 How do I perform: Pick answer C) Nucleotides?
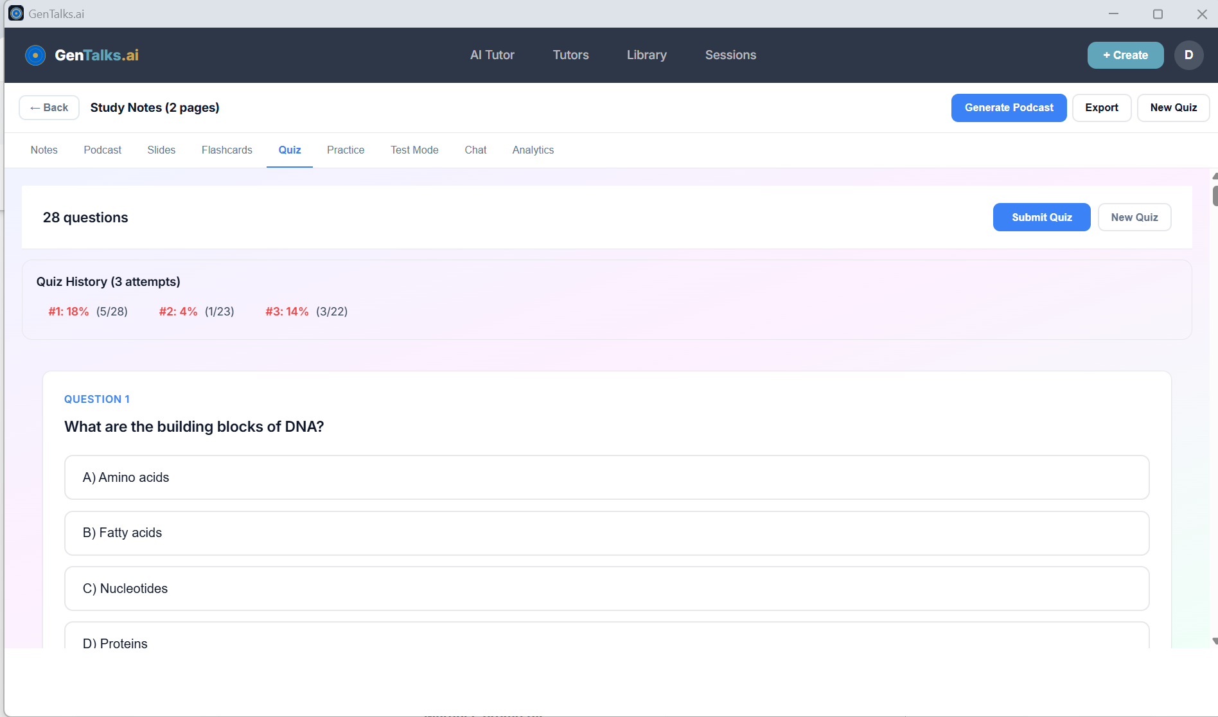(606, 589)
